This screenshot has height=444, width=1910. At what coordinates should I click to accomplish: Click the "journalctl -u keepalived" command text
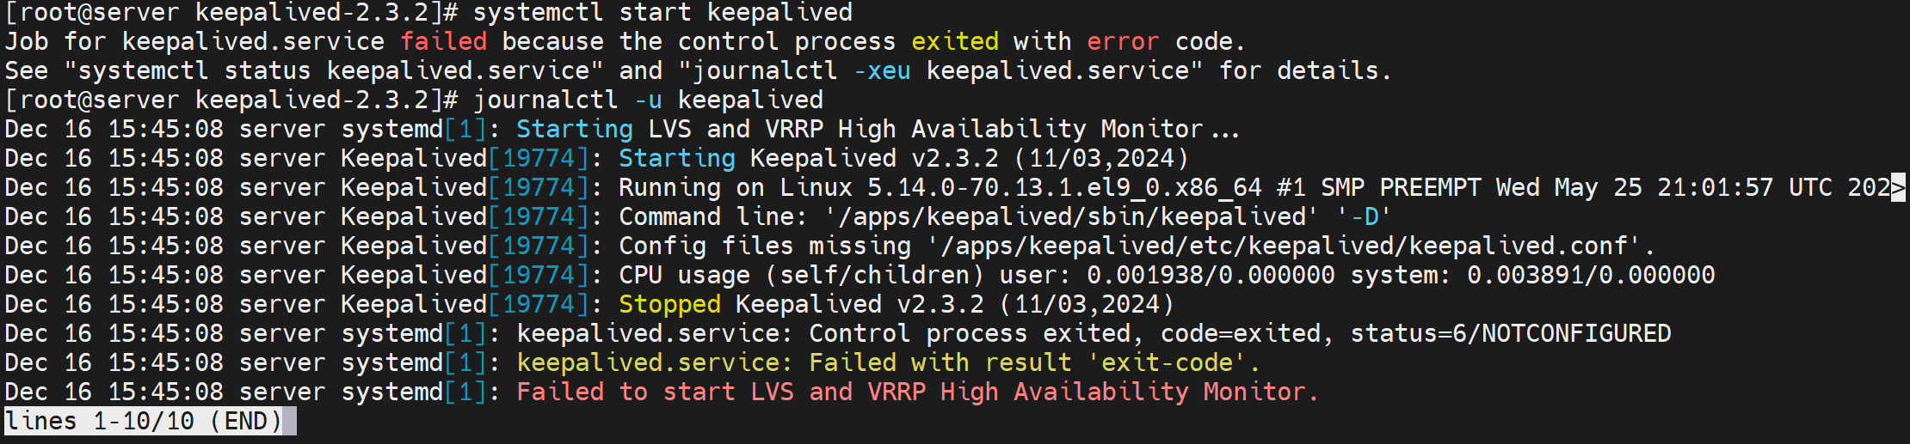pyautogui.click(x=648, y=100)
